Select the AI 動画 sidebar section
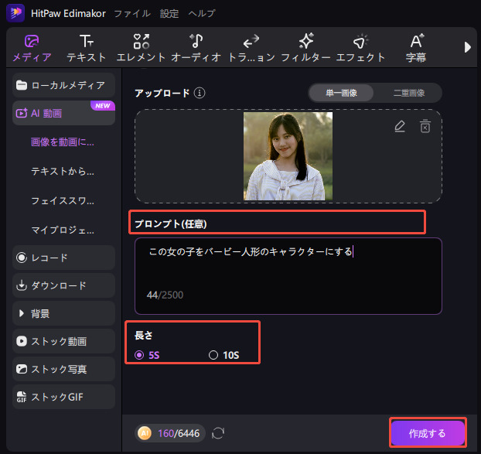This screenshot has width=481, height=454. click(x=64, y=113)
